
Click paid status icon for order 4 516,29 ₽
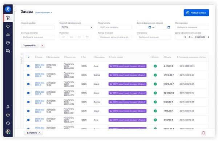(x=155, y=66)
